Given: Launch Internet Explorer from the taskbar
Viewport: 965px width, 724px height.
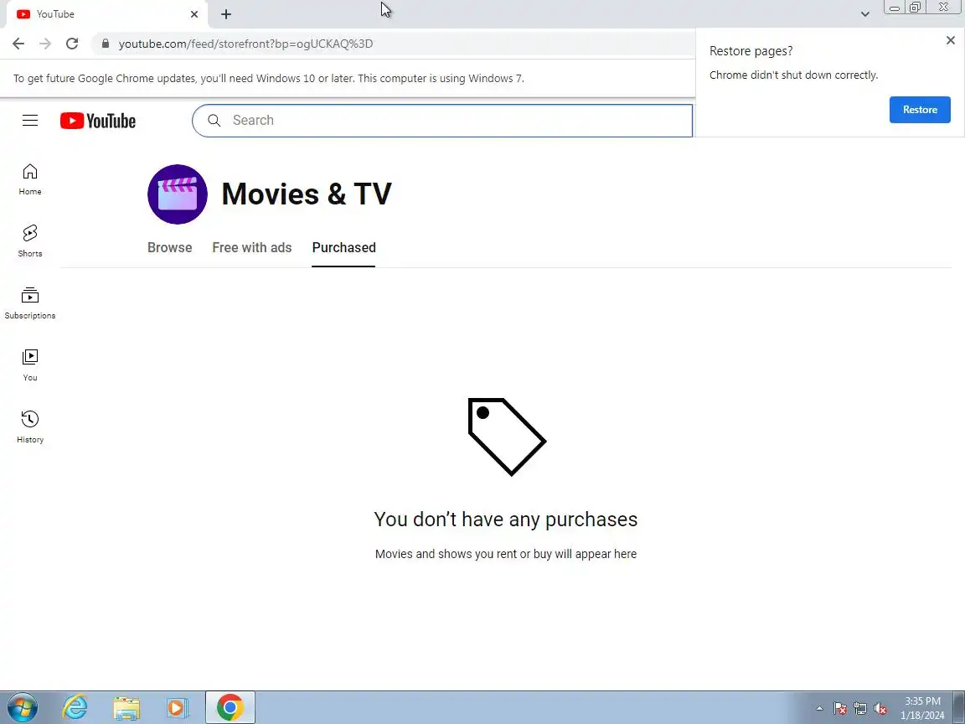Looking at the screenshot, I should (x=75, y=708).
